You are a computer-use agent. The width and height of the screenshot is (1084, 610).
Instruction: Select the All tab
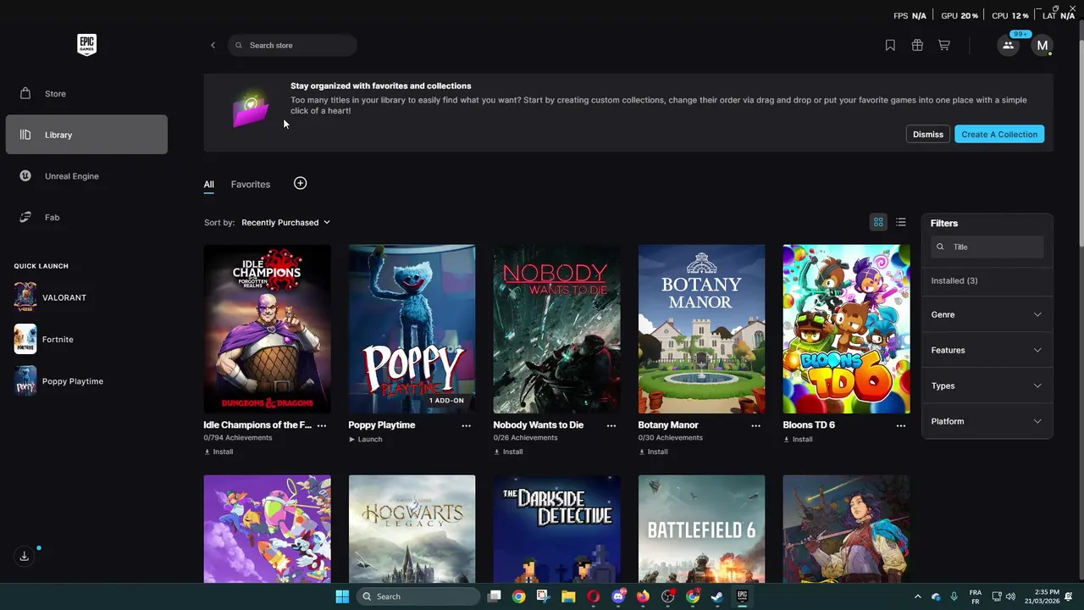point(208,184)
